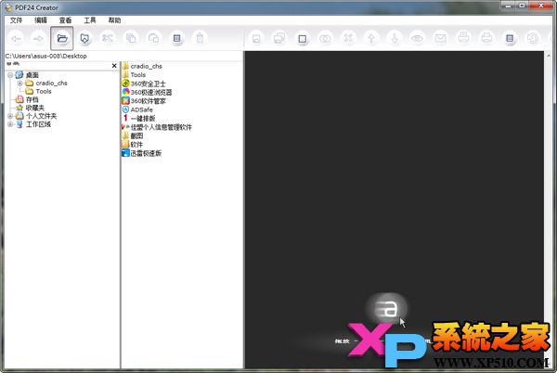Click the first printer icon
Screen dimensions: 557x373
(463, 38)
